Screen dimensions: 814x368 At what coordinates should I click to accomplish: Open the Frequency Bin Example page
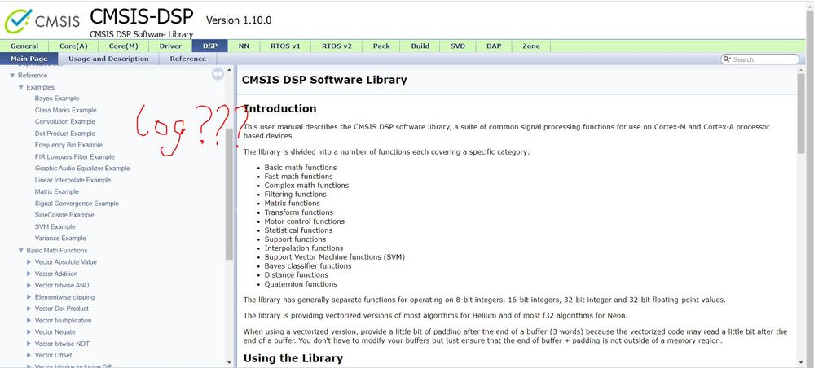pyautogui.click(x=68, y=145)
